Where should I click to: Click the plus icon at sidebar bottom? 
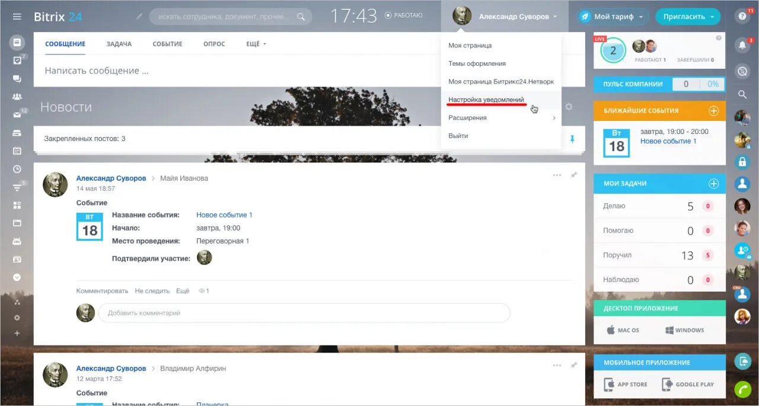[17, 333]
